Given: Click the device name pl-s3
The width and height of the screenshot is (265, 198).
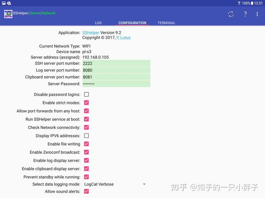Looking at the screenshot, I should 87,52.
